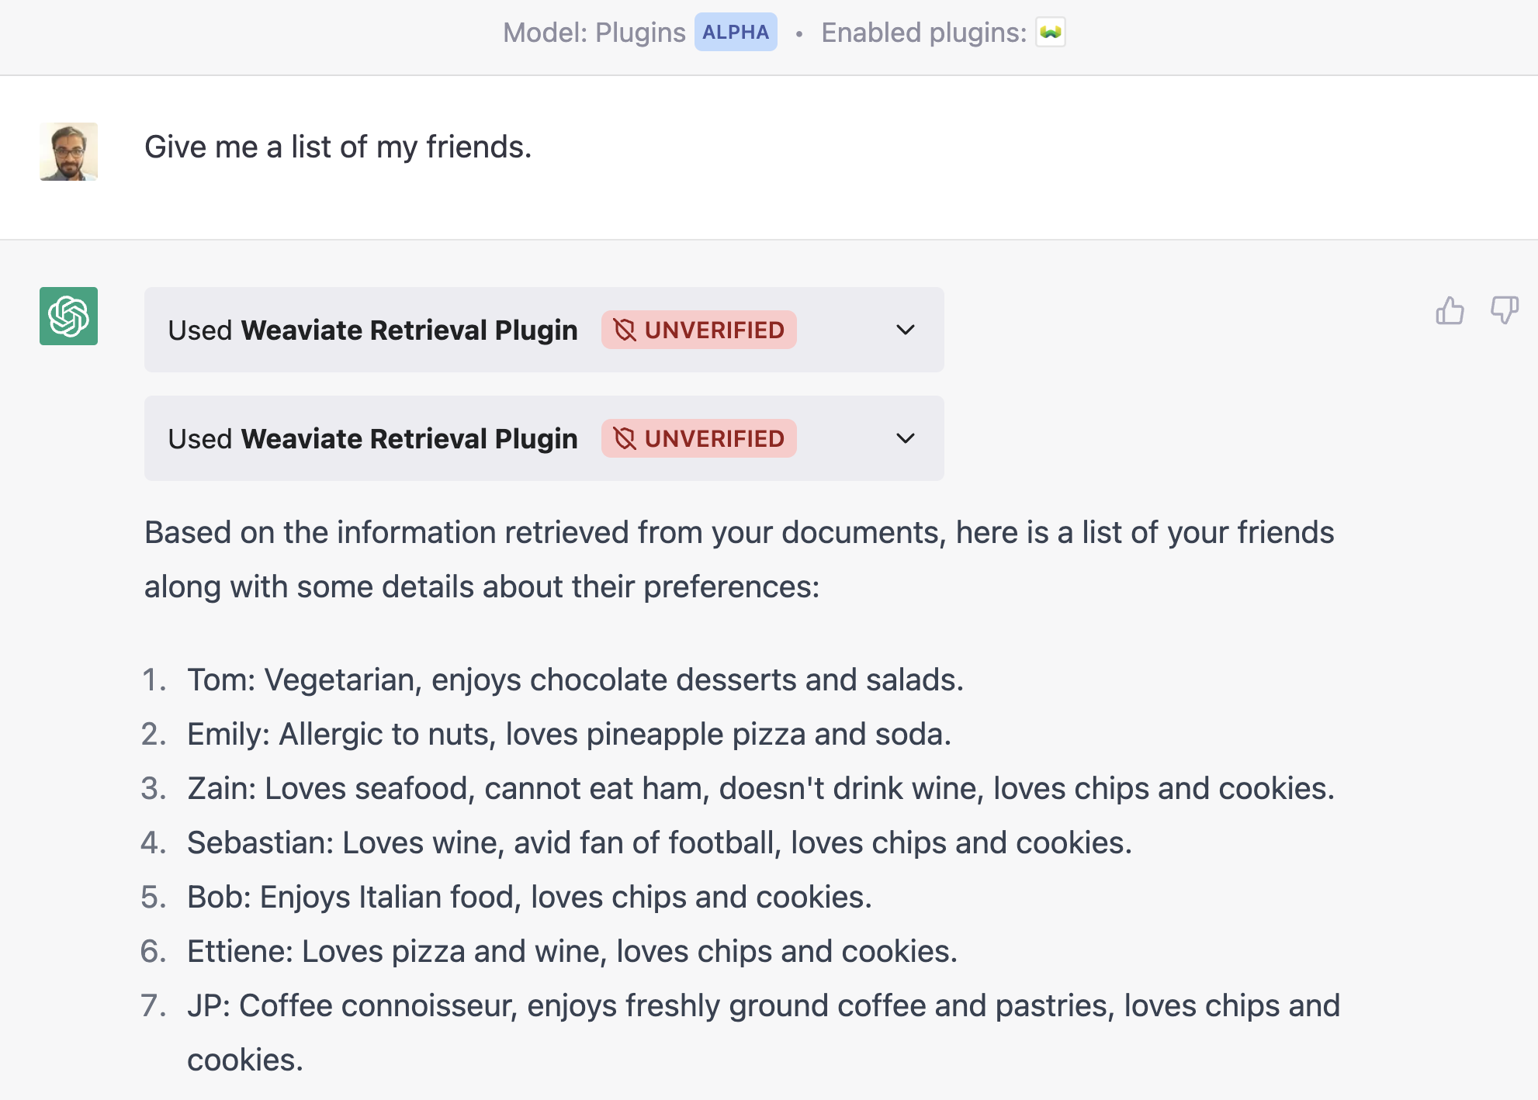Click the Tom vegetarian list item
The width and height of the screenshot is (1538, 1100).
(x=574, y=680)
